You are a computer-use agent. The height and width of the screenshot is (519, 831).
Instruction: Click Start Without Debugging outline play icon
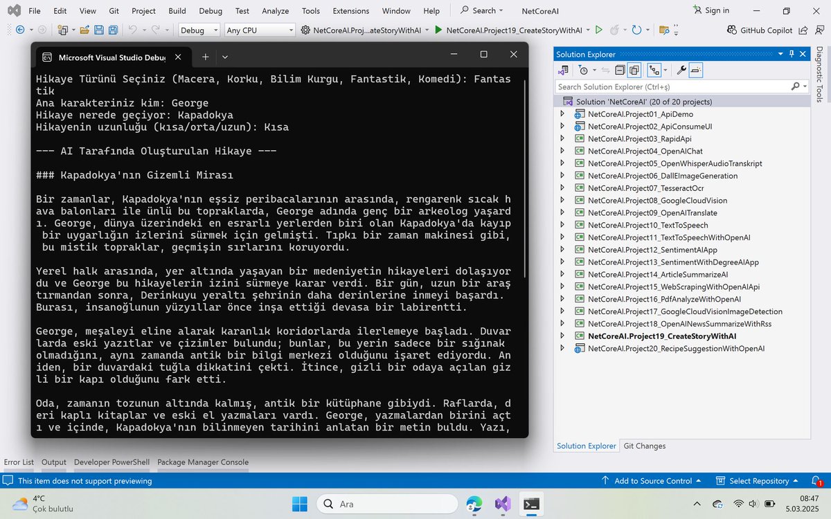click(x=598, y=30)
